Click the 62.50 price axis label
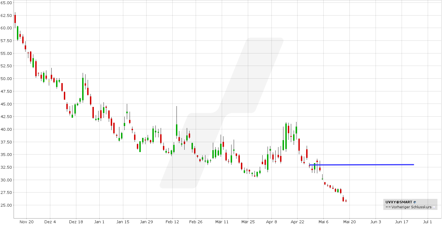 tap(6, 16)
